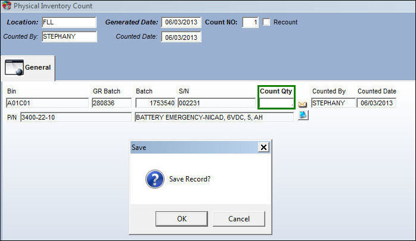
Task: Confirm saving with OK button
Action: (x=182, y=219)
